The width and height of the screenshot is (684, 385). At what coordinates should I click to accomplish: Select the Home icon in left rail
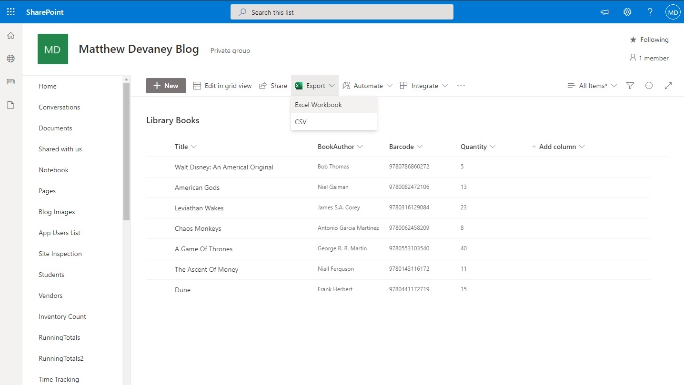10,35
